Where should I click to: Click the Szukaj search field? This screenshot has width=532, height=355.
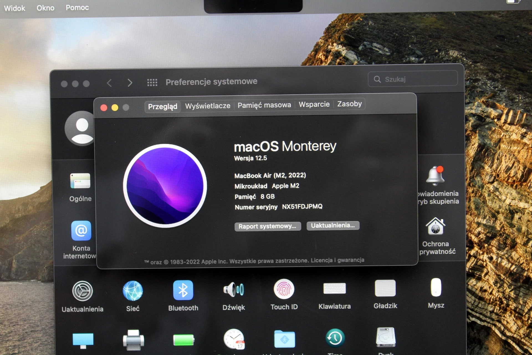click(413, 79)
